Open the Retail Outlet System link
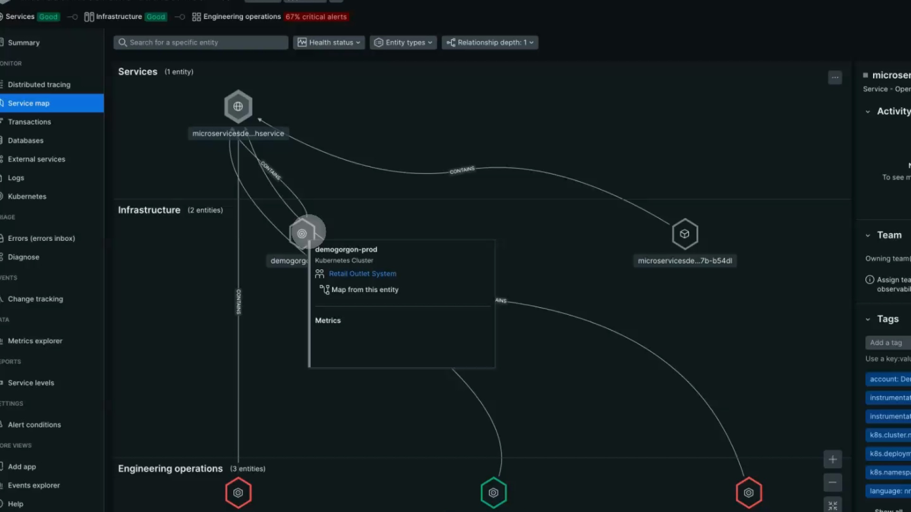The image size is (911, 512). click(363, 274)
